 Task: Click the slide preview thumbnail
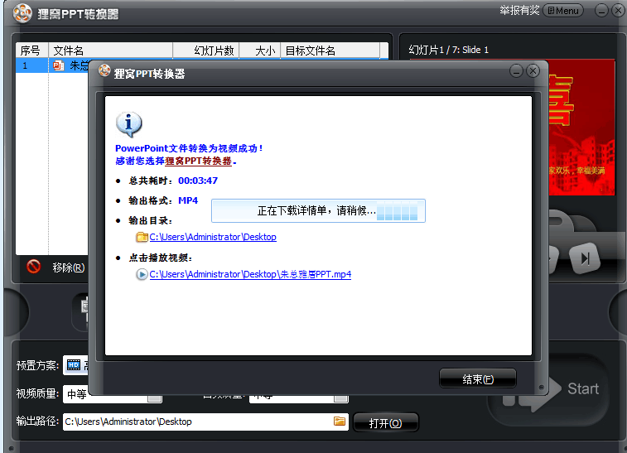[581, 128]
